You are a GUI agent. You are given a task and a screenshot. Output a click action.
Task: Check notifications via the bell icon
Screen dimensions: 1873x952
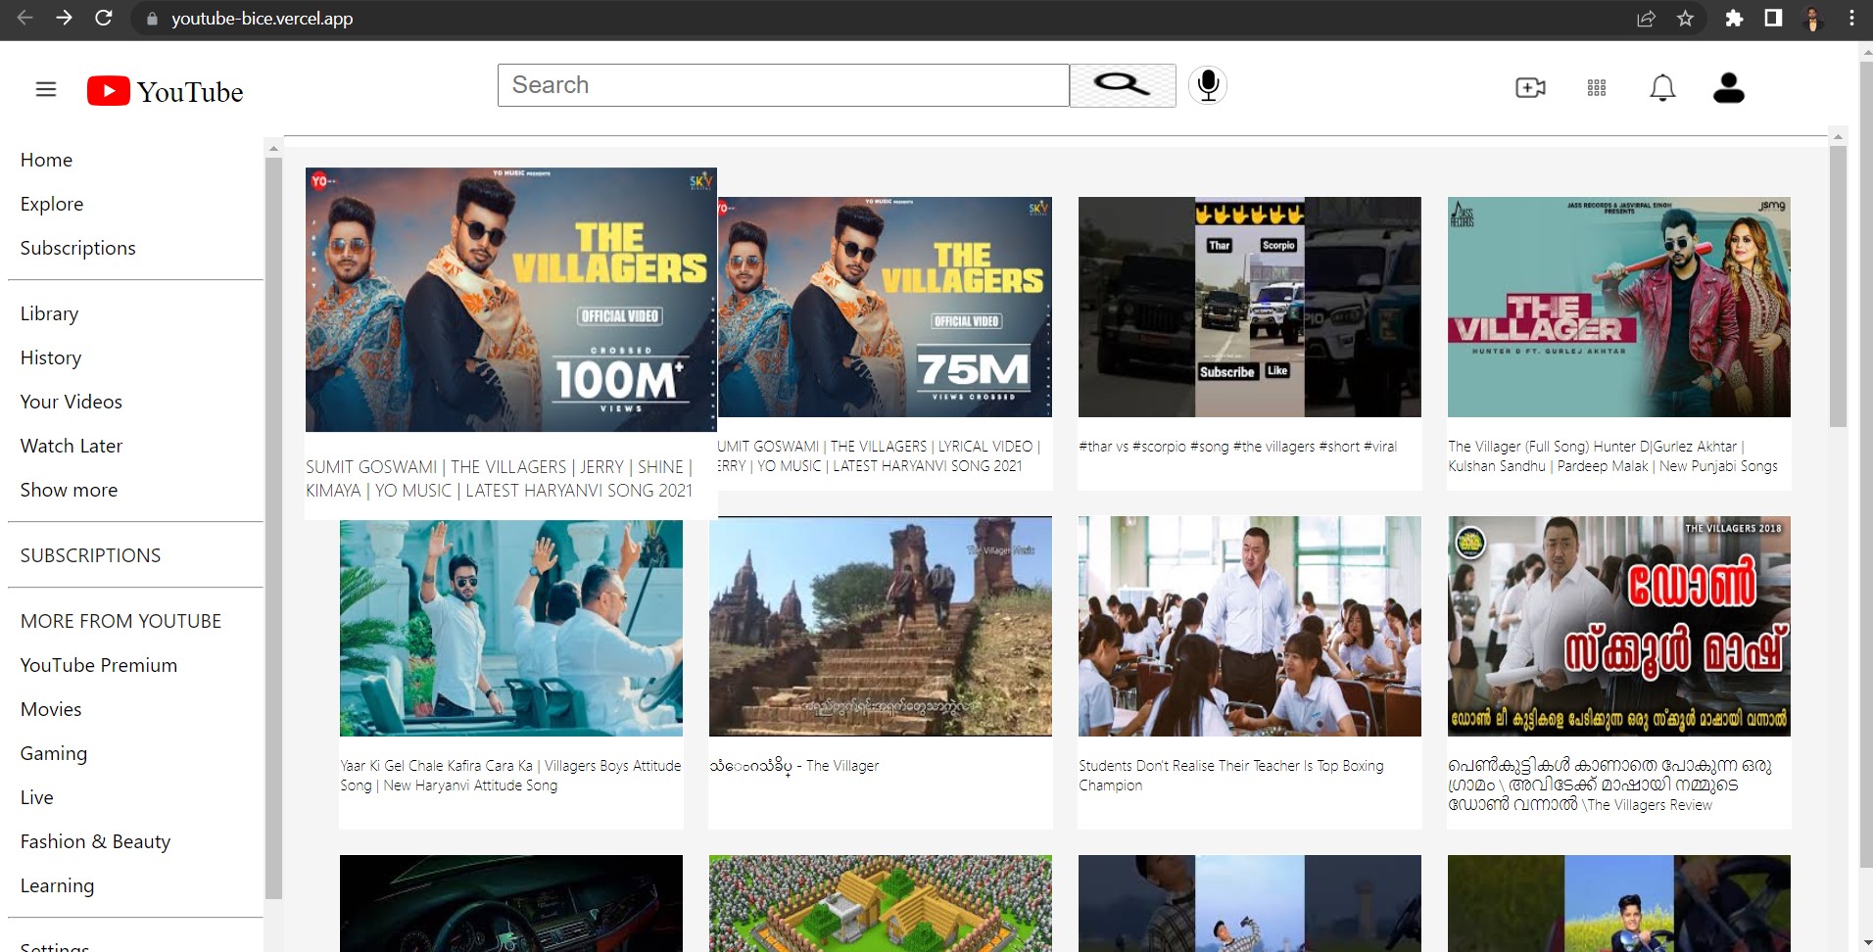(x=1662, y=88)
